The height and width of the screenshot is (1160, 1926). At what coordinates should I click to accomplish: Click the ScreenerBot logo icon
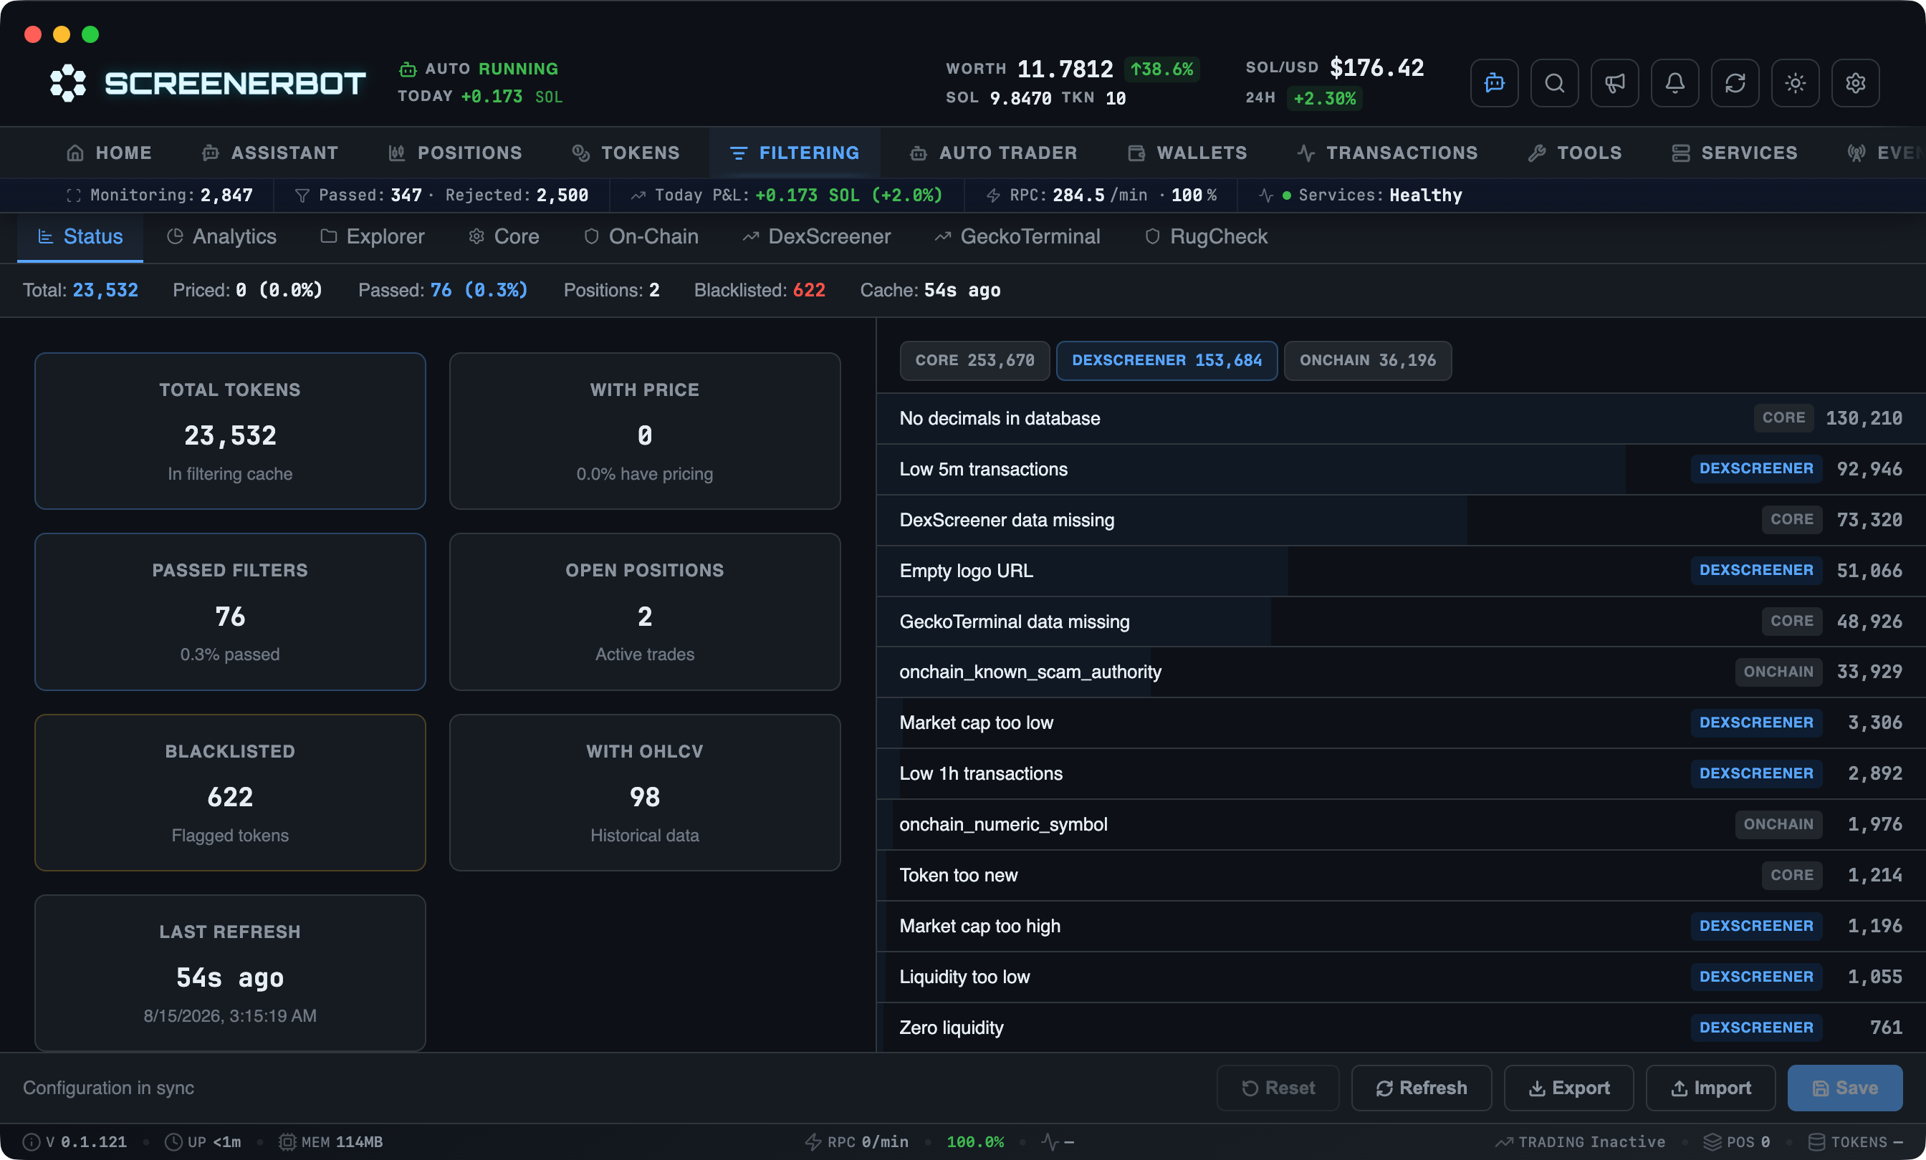point(68,83)
